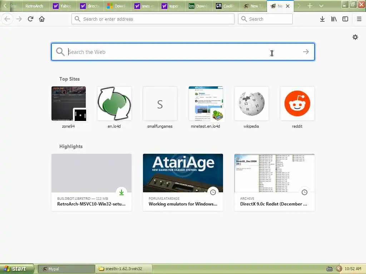The image size is (366, 274).
Task: Click the DirectX highlight history clock icon
Action: [305, 192]
